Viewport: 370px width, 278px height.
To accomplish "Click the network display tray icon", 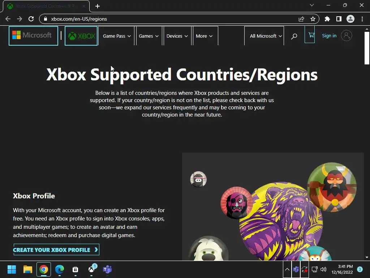I will pyautogui.click(x=315, y=269).
